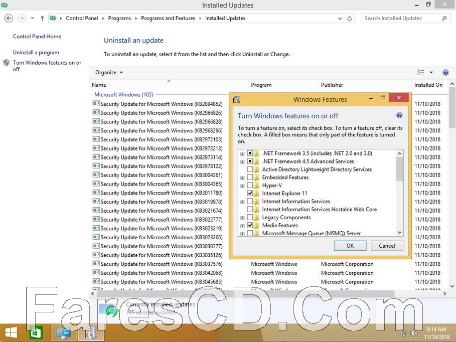The height and width of the screenshot is (342, 456).
Task: Toggle .NET Framework 4.5 Advanced Services checkbox
Action: 250,161
